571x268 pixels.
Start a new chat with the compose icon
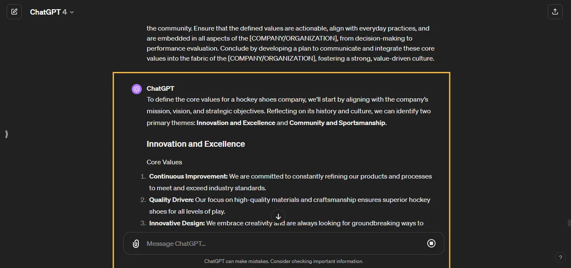click(14, 12)
